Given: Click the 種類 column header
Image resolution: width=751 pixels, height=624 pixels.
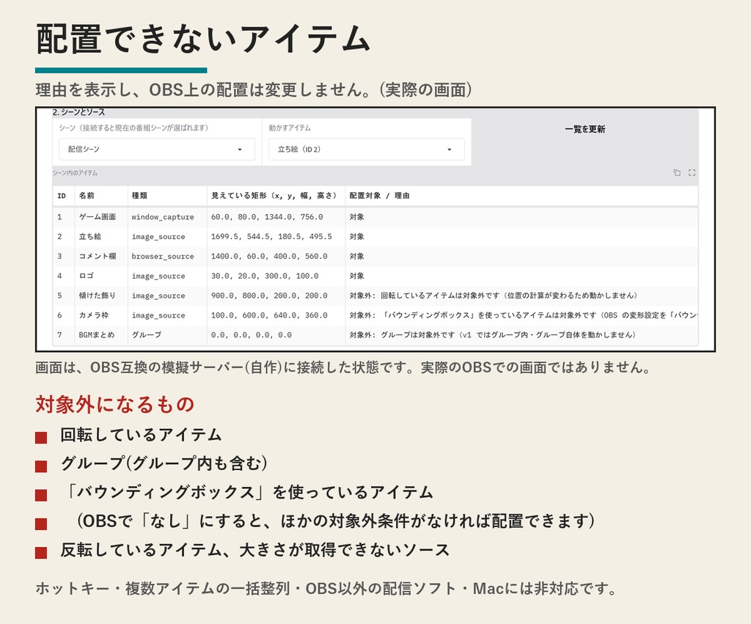Looking at the screenshot, I should pyautogui.click(x=167, y=195).
